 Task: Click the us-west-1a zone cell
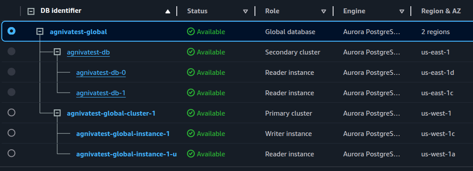pos(438,154)
